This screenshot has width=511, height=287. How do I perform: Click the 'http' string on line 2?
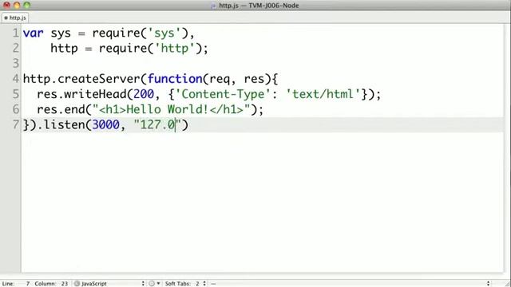click(x=174, y=48)
